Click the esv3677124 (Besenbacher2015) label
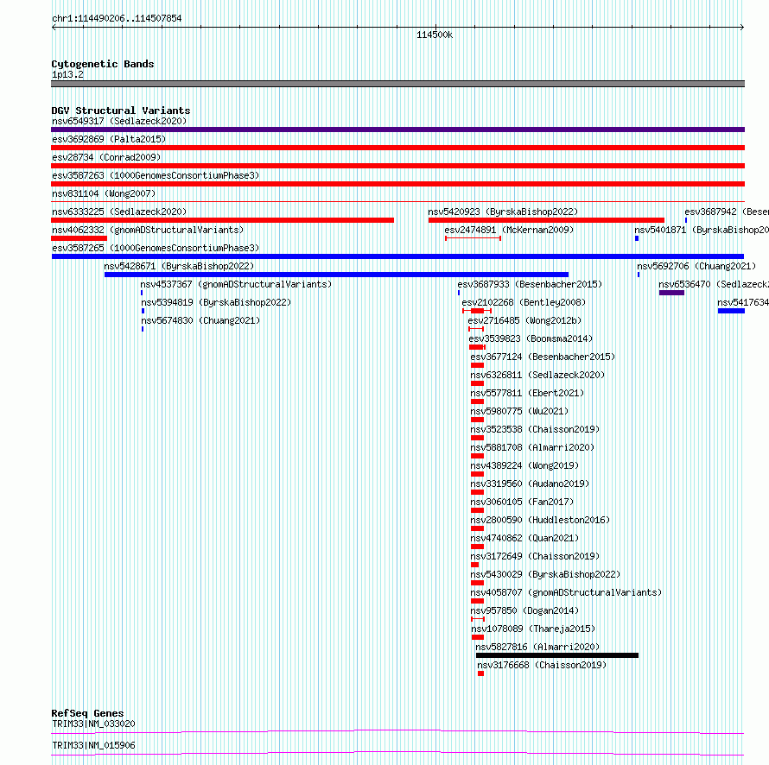 click(543, 357)
